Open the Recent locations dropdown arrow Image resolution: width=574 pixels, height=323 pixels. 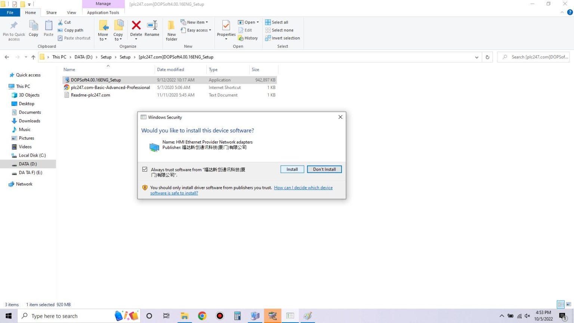pyautogui.click(x=26, y=57)
